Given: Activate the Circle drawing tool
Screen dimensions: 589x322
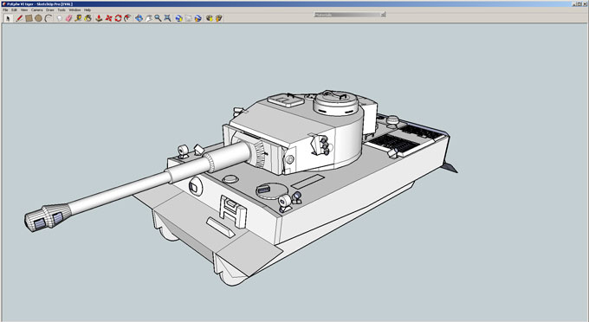Looking at the screenshot, I should pos(38,18).
